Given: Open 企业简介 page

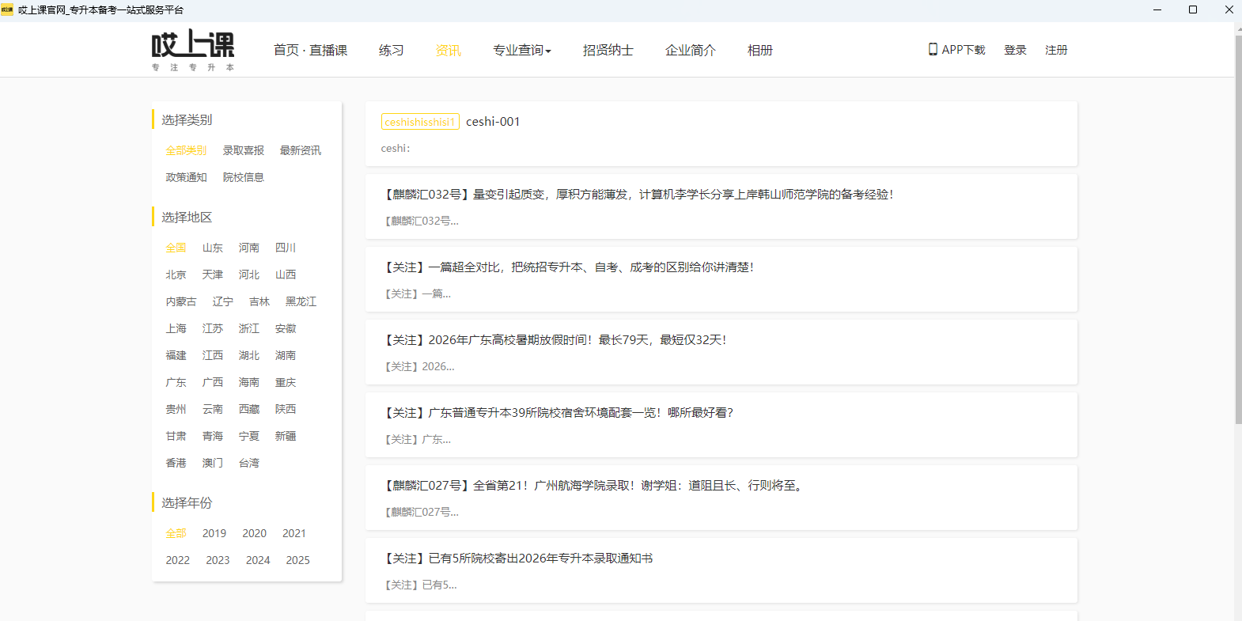Looking at the screenshot, I should 690,50.
